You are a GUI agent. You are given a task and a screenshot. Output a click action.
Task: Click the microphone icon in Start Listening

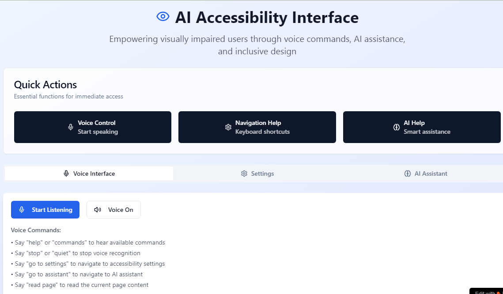(x=22, y=210)
